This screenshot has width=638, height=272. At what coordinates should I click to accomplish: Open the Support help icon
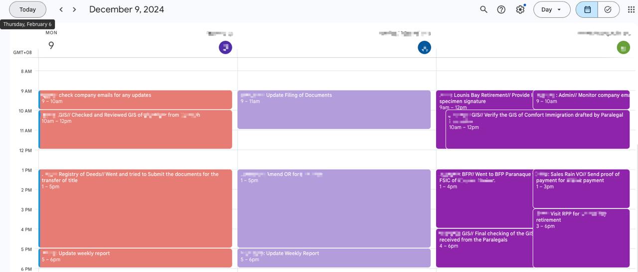501,9
